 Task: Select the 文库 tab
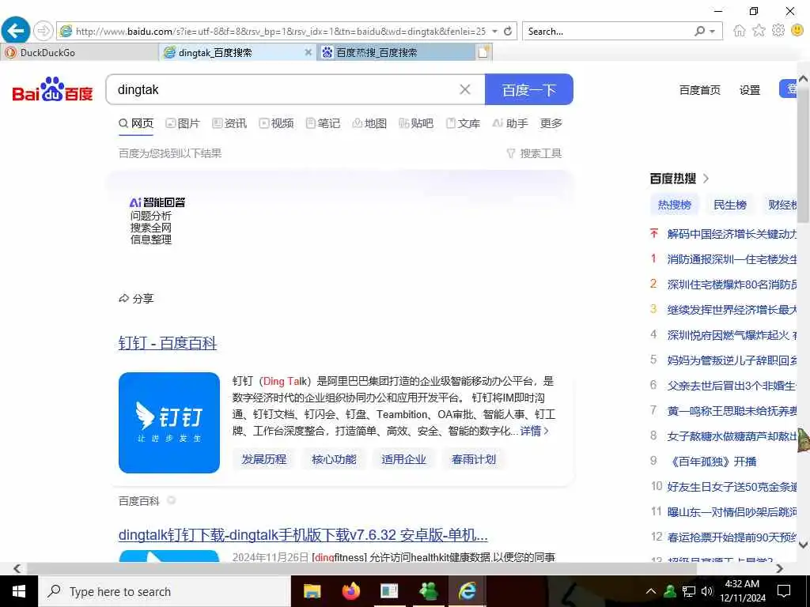point(463,123)
